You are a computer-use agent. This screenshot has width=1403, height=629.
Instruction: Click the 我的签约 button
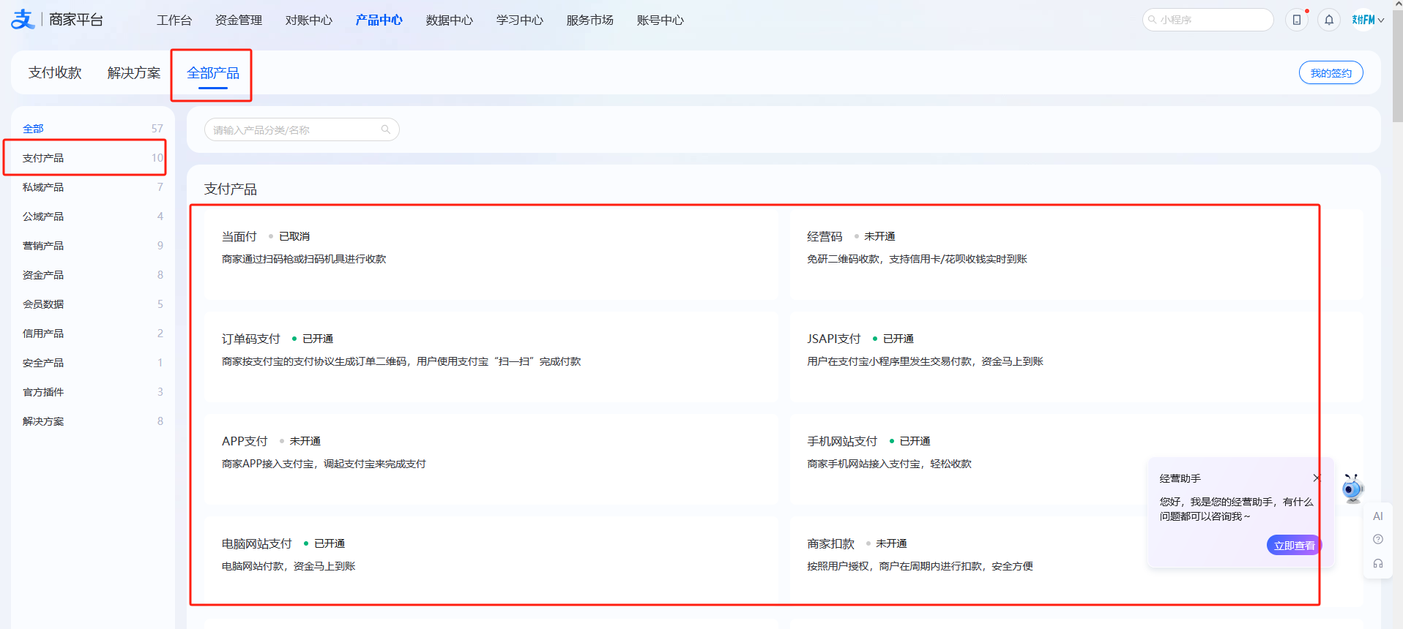[x=1331, y=72]
